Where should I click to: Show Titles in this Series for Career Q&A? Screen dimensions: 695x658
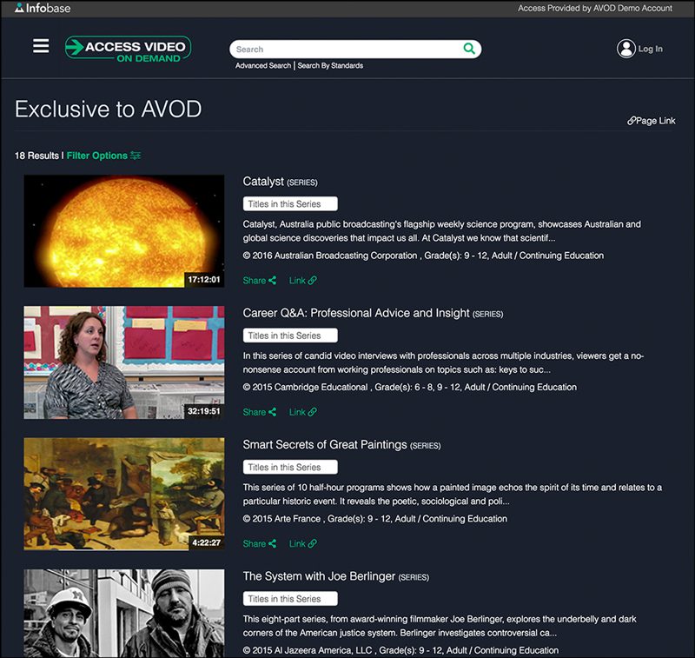(290, 336)
